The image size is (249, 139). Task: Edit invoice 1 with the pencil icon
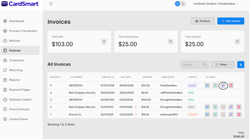(231, 114)
